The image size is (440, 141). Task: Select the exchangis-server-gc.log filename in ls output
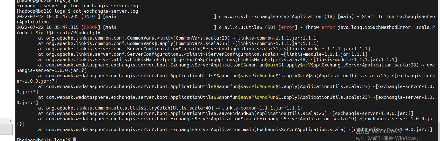coord(48,6)
